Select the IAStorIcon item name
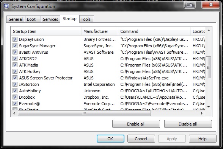Viewport: 223px width, 149px height. click(29, 84)
